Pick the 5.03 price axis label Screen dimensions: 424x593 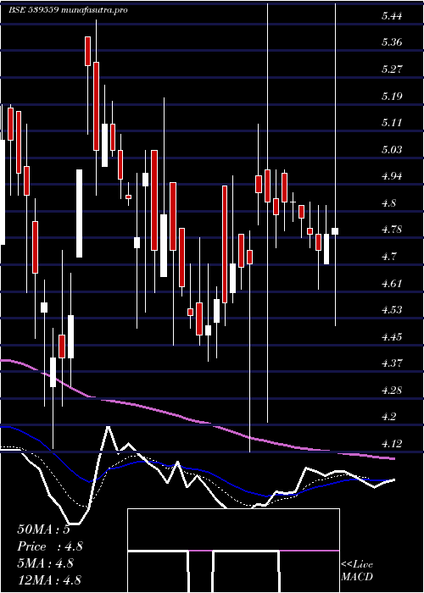click(392, 149)
